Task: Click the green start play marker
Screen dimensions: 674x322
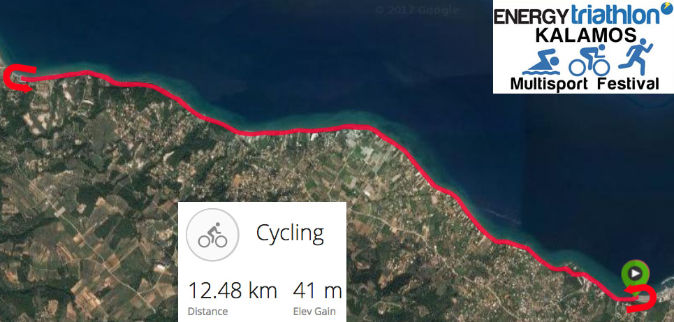Action: [x=635, y=273]
